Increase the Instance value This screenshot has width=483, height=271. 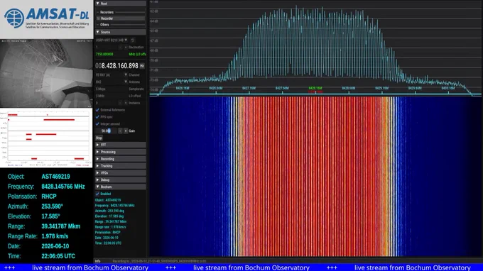[x=126, y=103]
